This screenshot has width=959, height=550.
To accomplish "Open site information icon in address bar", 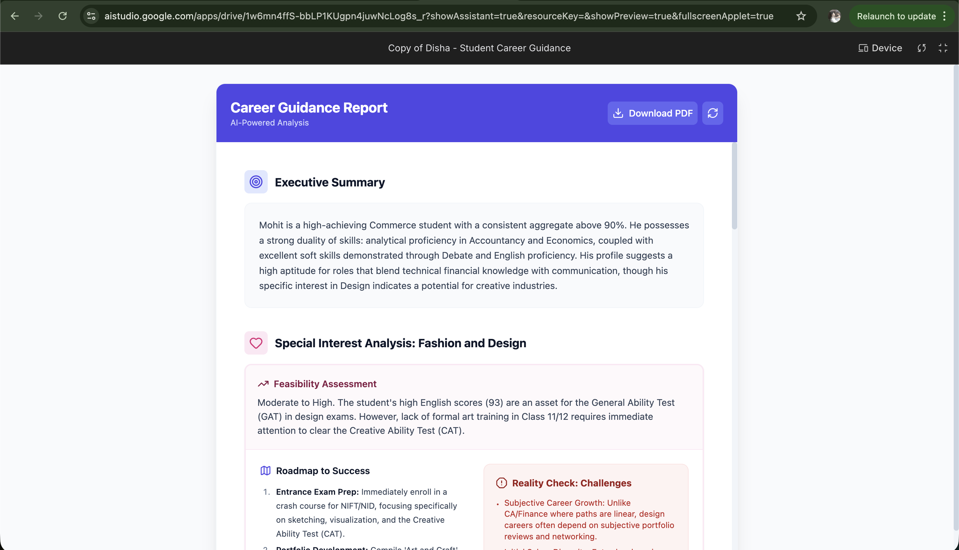I will 91,16.
